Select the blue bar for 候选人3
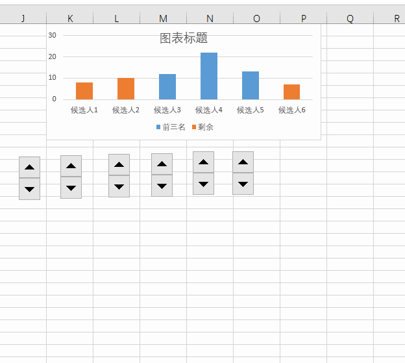This screenshot has width=405, height=363. point(167,87)
